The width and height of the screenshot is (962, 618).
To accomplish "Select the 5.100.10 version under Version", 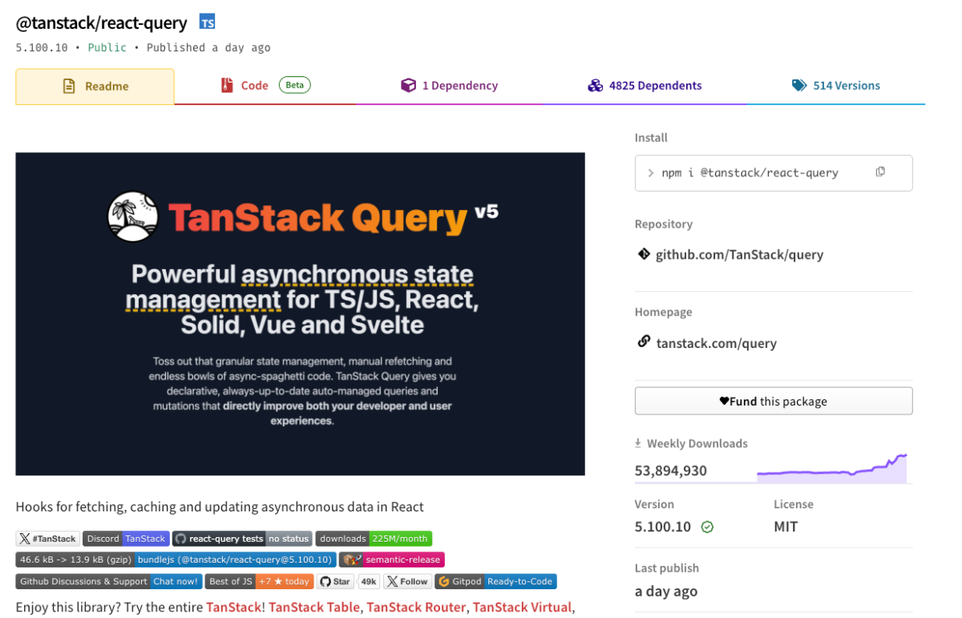I will (663, 527).
